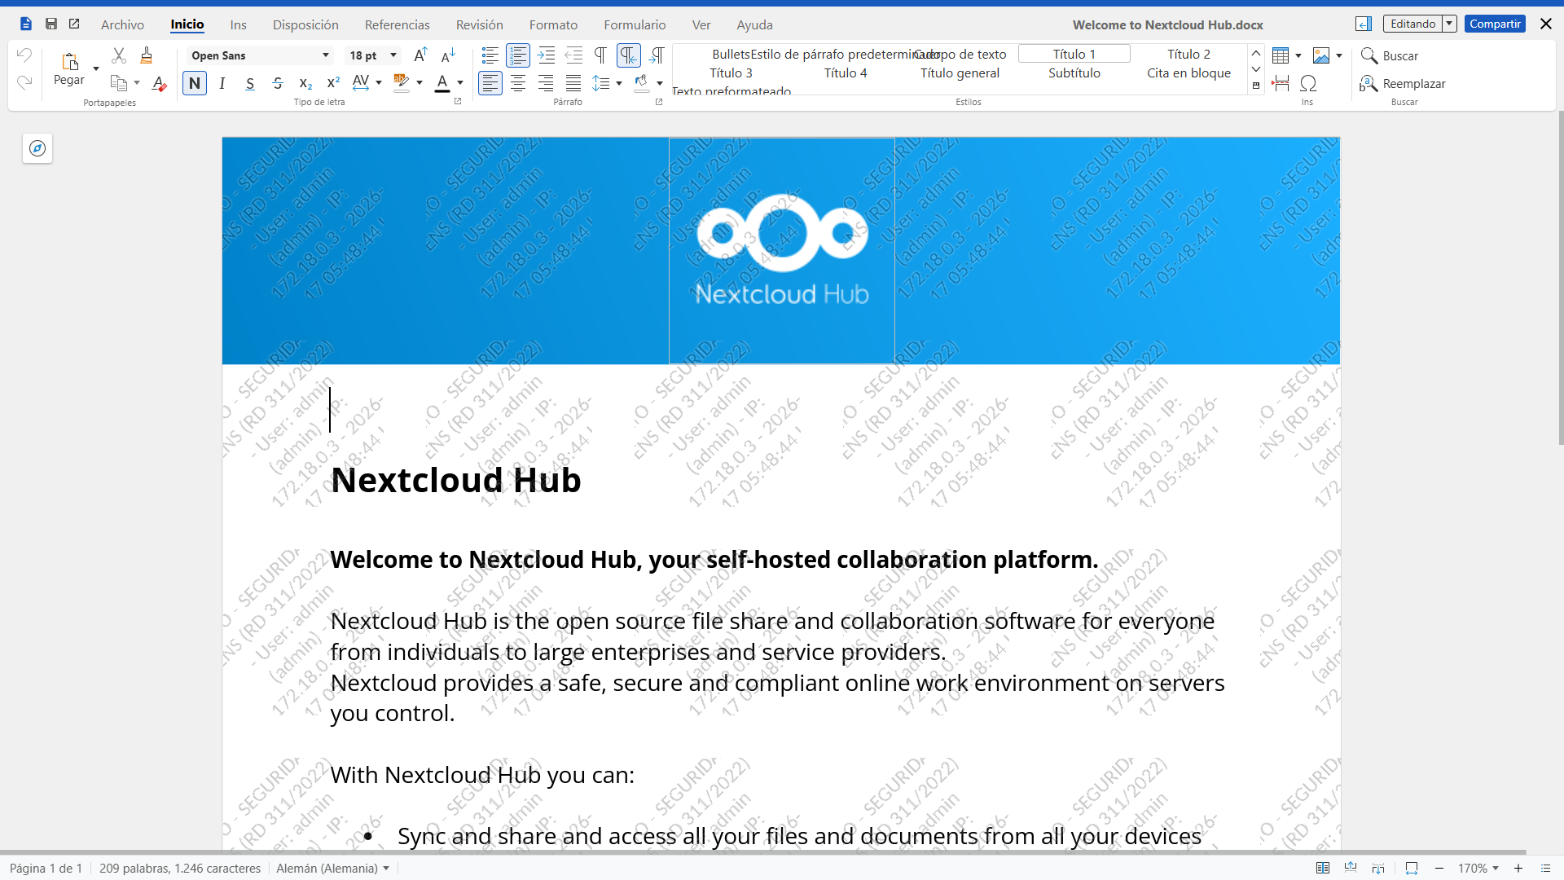Click the Decrease Font Size icon
This screenshot has height=880, width=1564.
(448, 55)
